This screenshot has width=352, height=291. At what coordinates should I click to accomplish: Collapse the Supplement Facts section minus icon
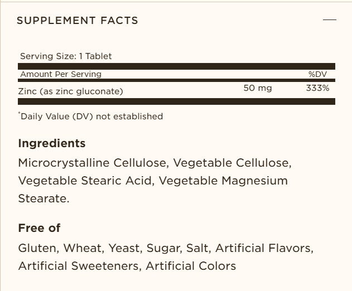[x=330, y=20]
